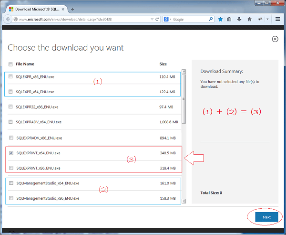Go to the home page icon
286x235 pixels.
point(250,19)
